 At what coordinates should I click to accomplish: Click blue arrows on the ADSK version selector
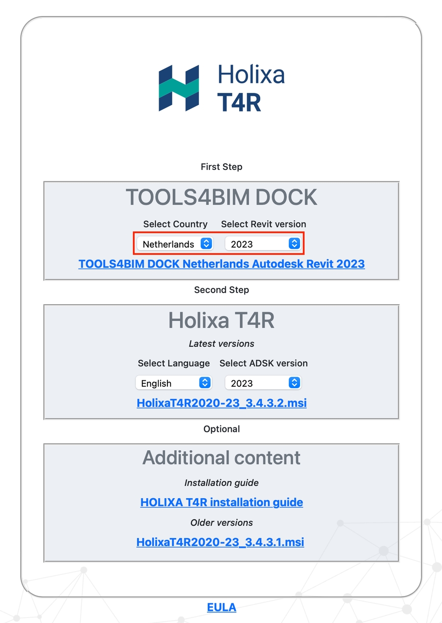294,383
